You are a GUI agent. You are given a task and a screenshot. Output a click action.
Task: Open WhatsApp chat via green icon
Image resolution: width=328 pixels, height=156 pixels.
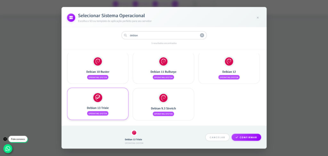point(8,149)
